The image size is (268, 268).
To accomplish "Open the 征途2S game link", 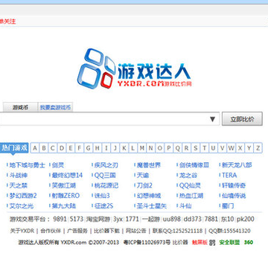I will 103,205.
